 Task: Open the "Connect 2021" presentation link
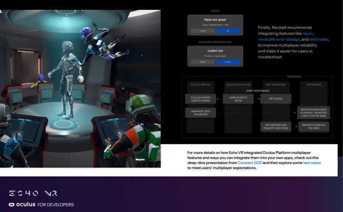(250, 163)
